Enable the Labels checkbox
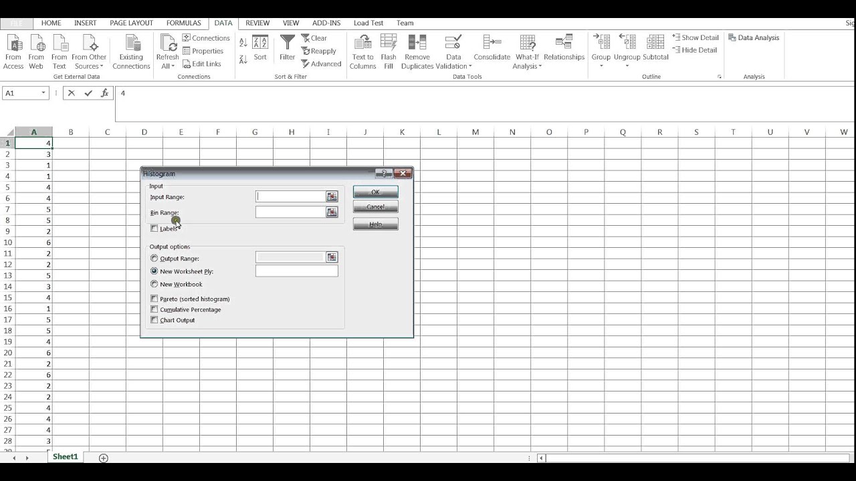The height and width of the screenshot is (481, 856). tap(154, 228)
